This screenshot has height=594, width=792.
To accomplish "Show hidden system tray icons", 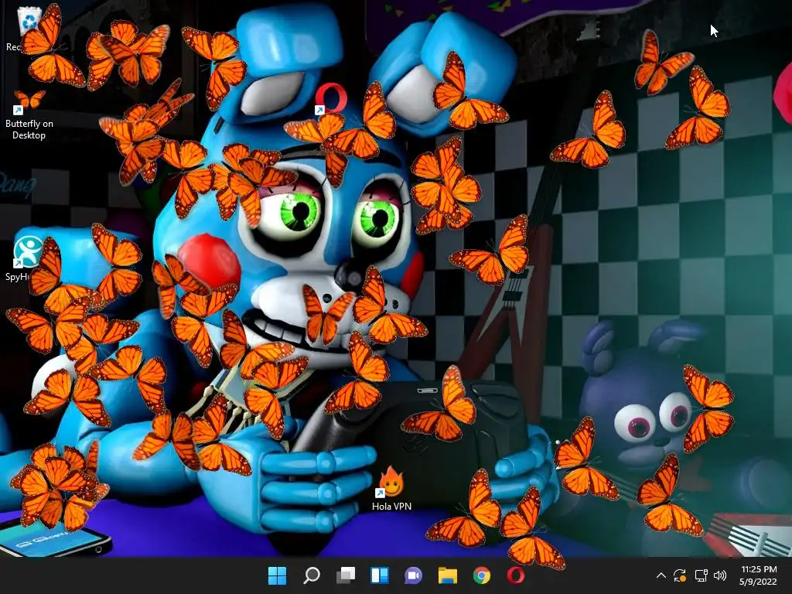I will (x=661, y=575).
